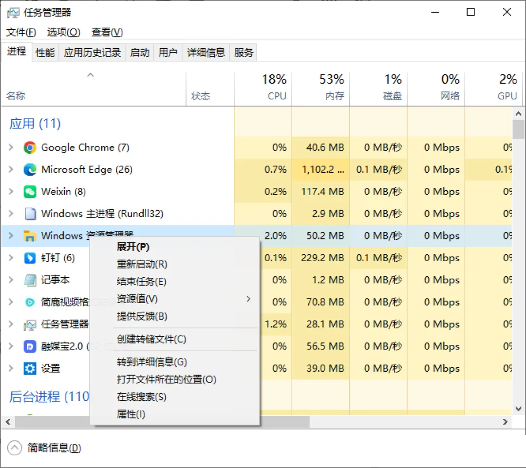Click the 设置 gear icon
The image size is (526, 468).
[x=30, y=368]
